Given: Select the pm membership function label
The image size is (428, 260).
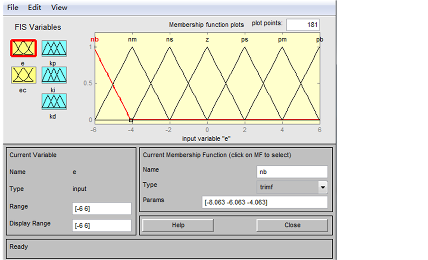Looking at the screenshot, I should (x=282, y=39).
